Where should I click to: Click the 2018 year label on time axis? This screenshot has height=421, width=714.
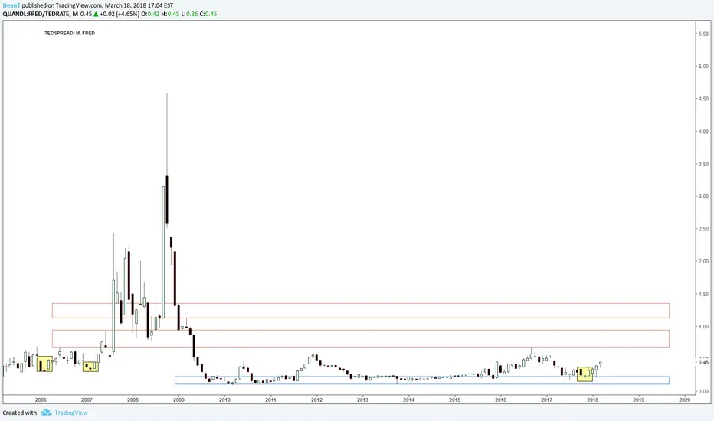click(592, 400)
